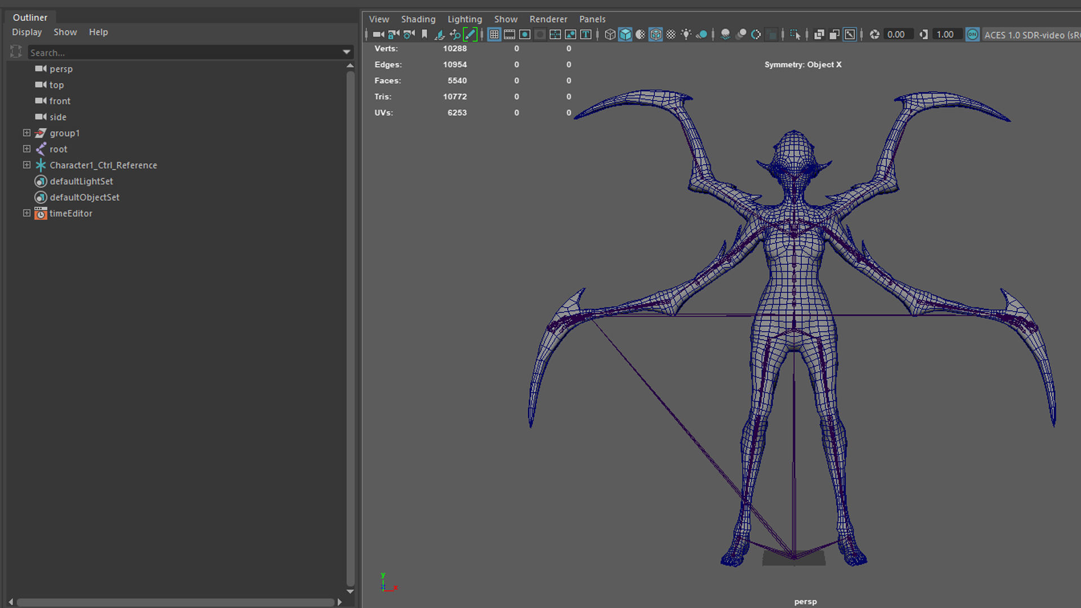Viewport: 1081px width, 608px height.
Task: Click the Motion Blur icon
Action: coord(741,34)
